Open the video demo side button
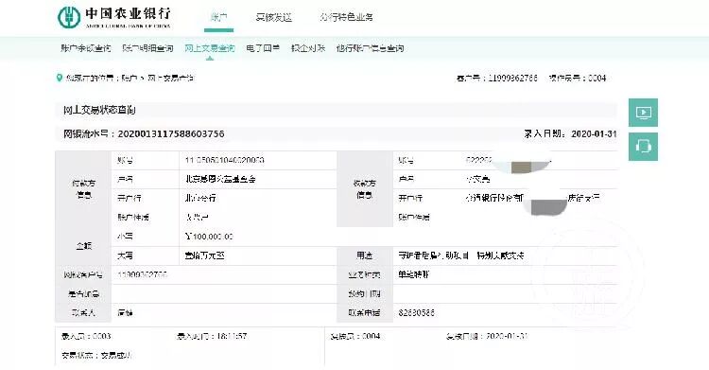Viewport: 709px width, 370px height. coord(643,113)
